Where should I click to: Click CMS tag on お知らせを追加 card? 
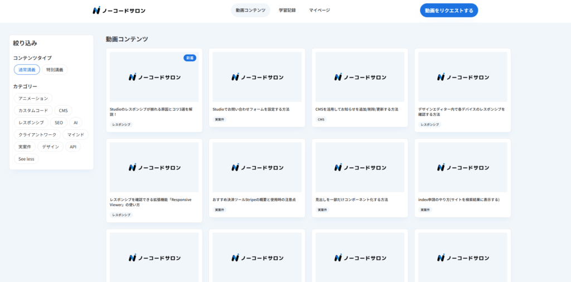321,119
